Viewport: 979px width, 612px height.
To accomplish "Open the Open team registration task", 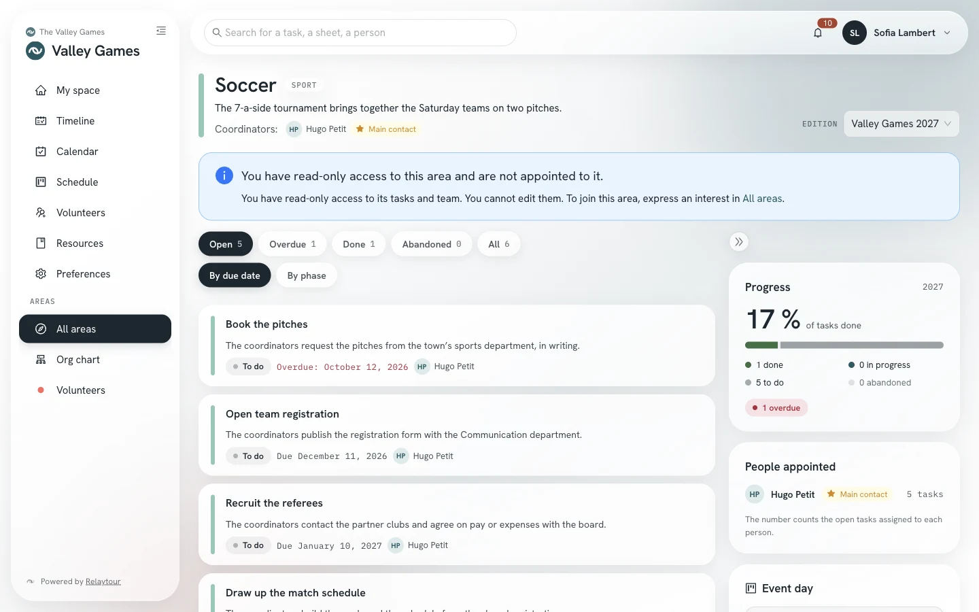I will (x=457, y=435).
